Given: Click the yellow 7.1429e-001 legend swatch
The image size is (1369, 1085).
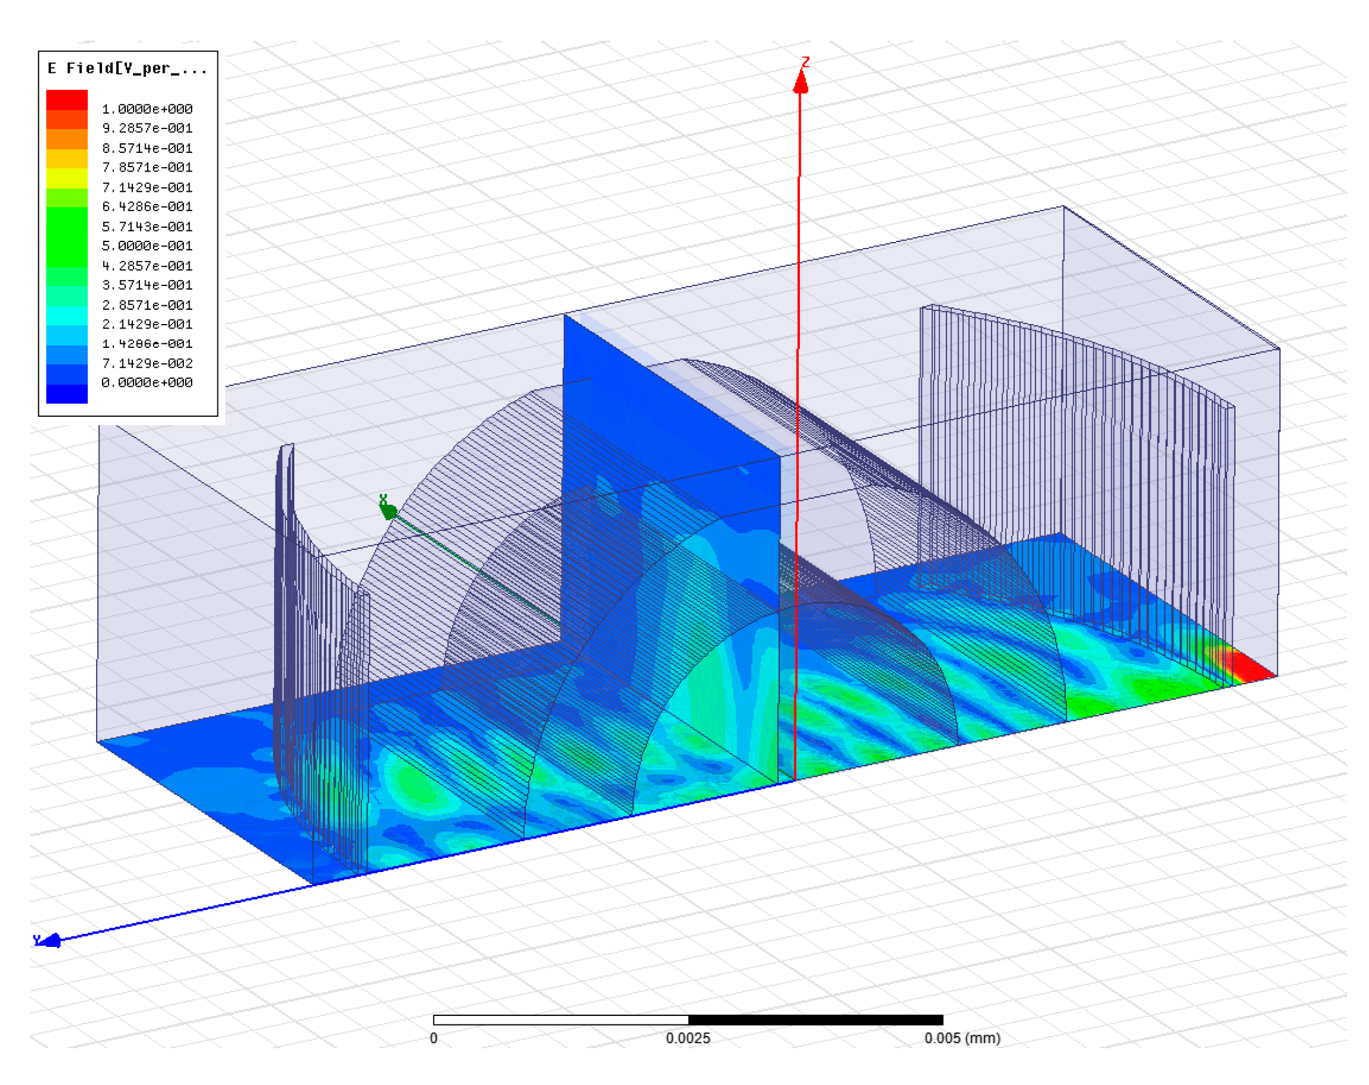Looking at the screenshot, I should pyautogui.click(x=67, y=179).
